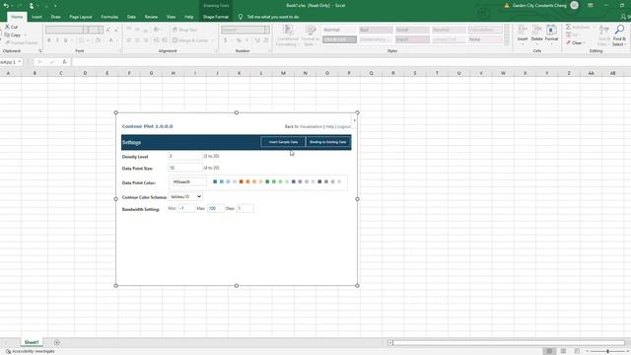Click the Visualization link
Image resolution: width=631 pixels, height=355 pixels.
[311, 127]
